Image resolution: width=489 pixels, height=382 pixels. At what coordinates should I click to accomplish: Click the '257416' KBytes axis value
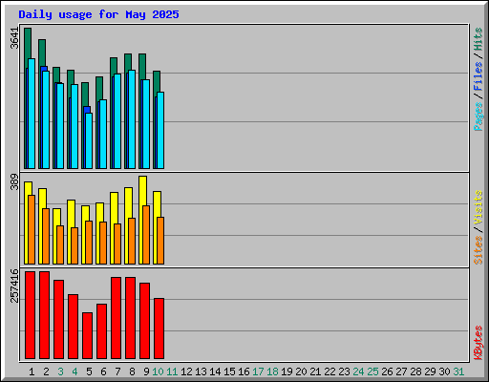14,286
